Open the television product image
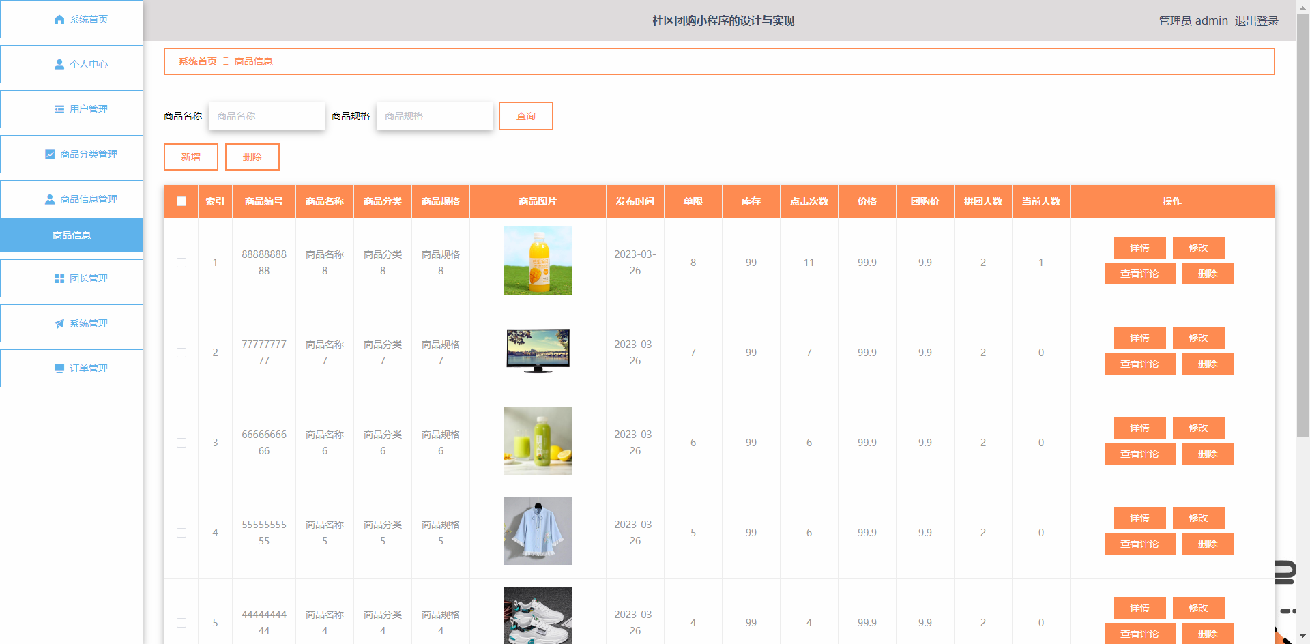1310x644 pixels. [538, 351]
